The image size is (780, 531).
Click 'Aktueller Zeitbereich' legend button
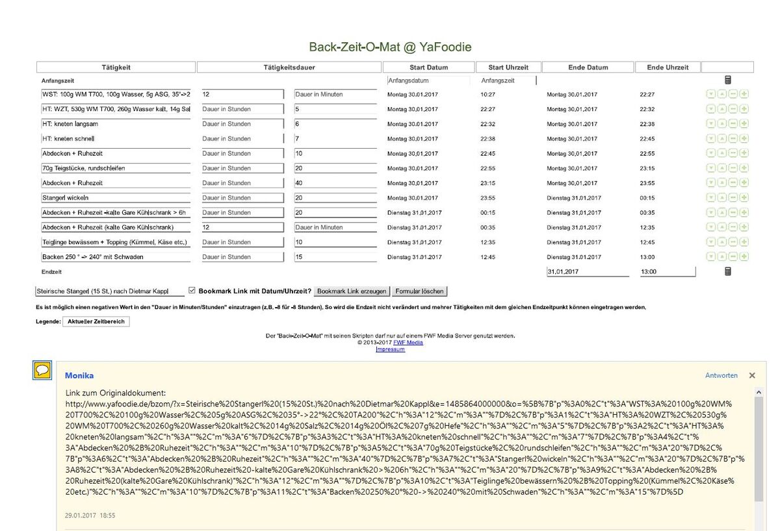click(96, 322)
